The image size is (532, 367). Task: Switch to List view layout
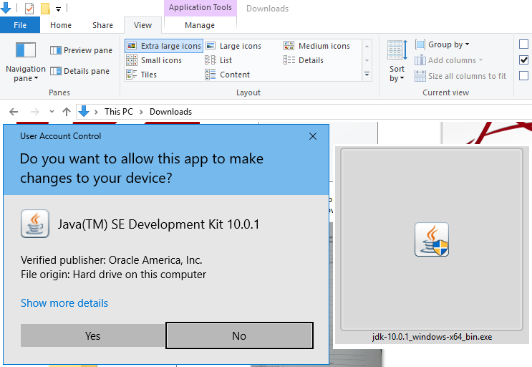point(219,60)
